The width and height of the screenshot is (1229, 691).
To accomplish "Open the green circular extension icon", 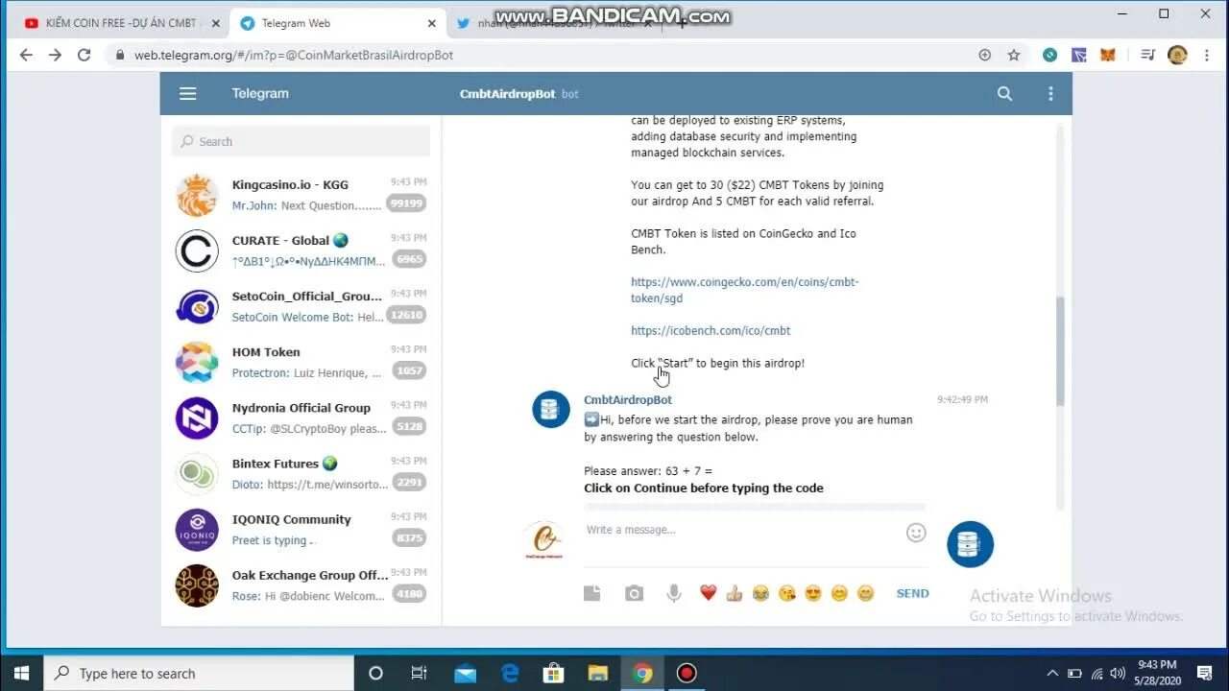I will point(1050,55).
